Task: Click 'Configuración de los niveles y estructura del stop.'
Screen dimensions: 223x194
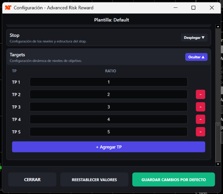Action: click(48, 41)
